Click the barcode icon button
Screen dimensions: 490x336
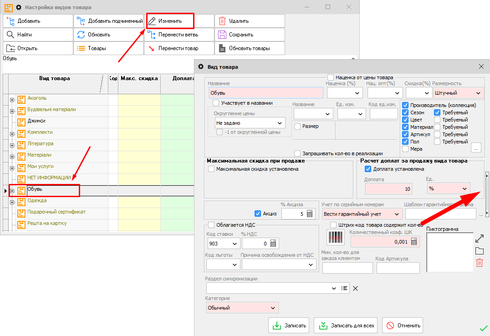coord(336,237)
